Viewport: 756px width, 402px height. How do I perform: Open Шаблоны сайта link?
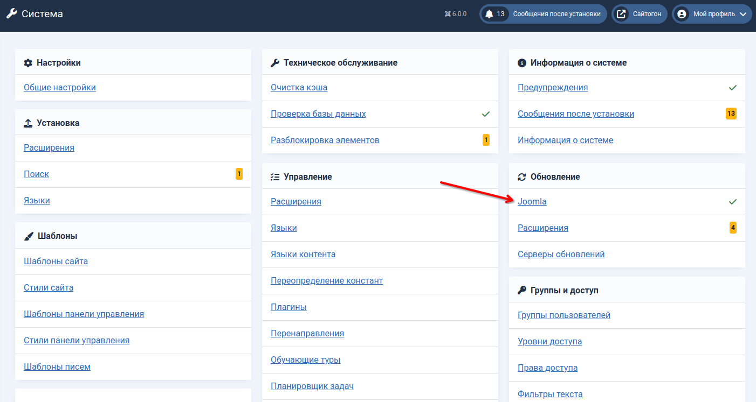pyautogui.click(x=56, y=262)
